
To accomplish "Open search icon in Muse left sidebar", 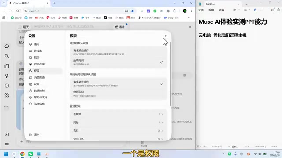I will (7, 56).
